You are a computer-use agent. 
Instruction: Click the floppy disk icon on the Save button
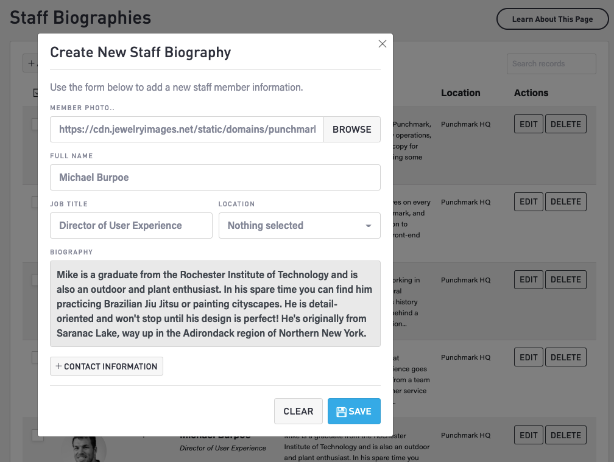point(342,411)
